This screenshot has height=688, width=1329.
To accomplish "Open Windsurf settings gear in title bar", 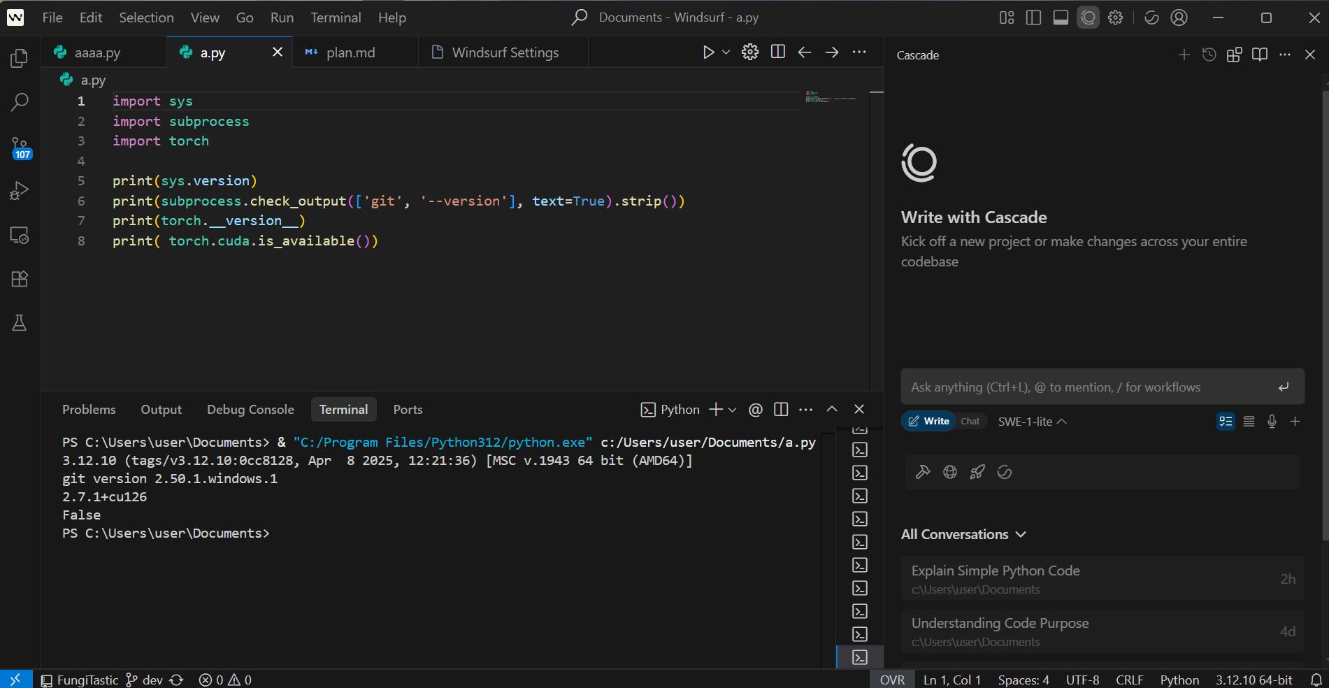I will coord(1115,17).
